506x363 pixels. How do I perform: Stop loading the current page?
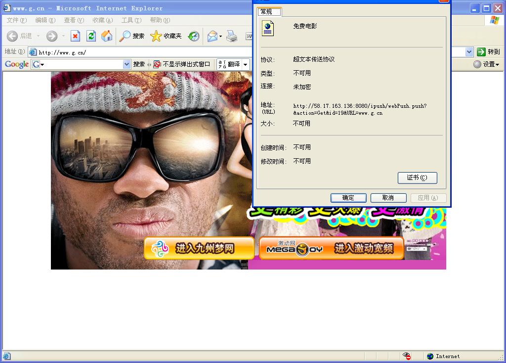click(75, 36)
